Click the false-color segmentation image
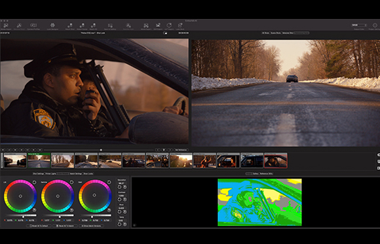Image resolution: width=380 pixels, height=244 pixels. click(x=259, y=202)
